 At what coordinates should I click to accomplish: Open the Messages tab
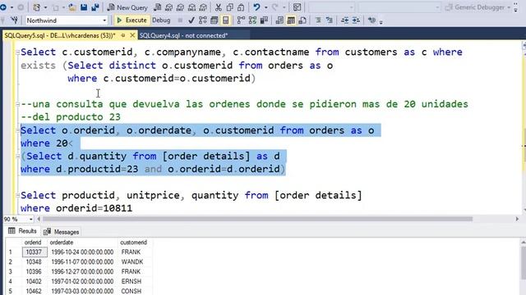(62, 231)
